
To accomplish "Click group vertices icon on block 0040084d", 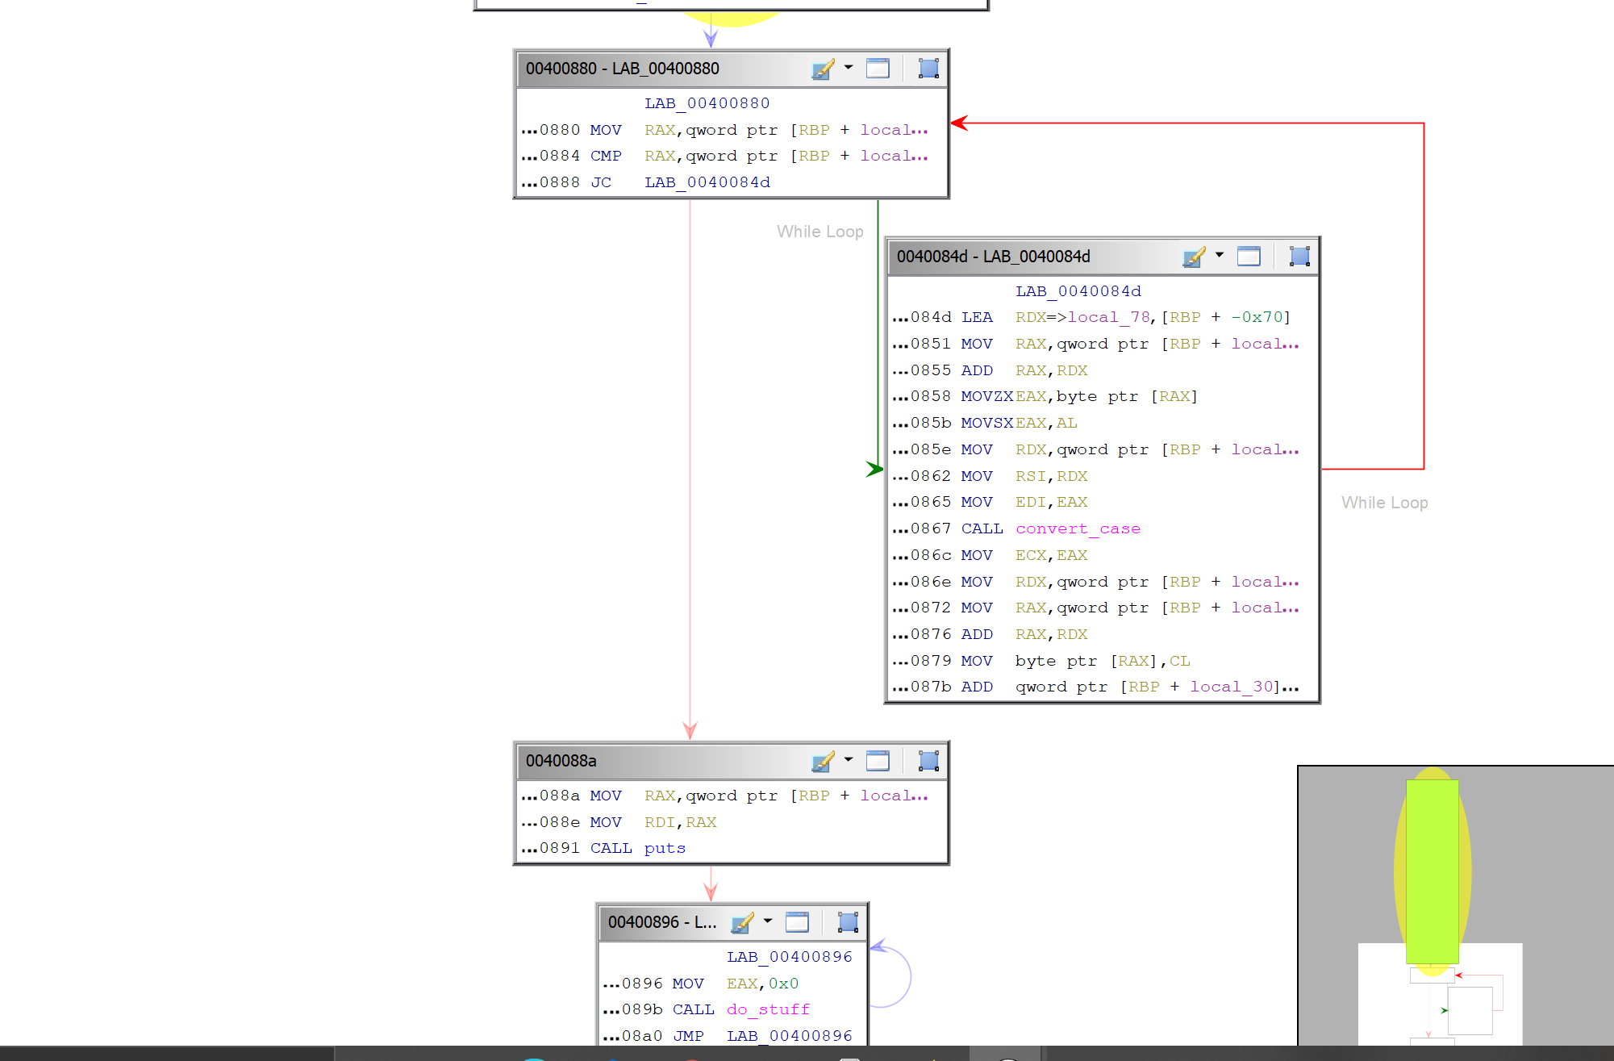I will click(1299, 257).
